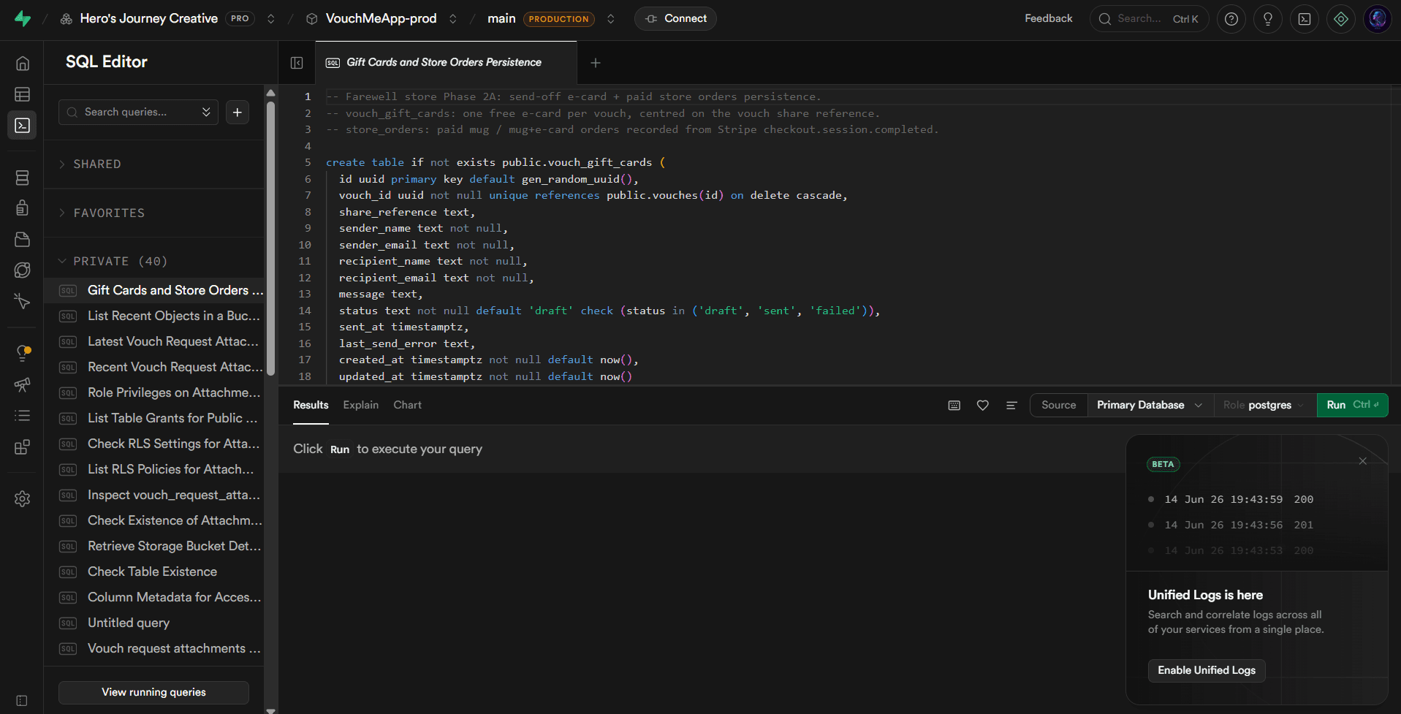Image resolution: width=1401 pixels, height=714 pixels.
Task: Close the Unified Logs beta popup
Action: coord(1363,461)
